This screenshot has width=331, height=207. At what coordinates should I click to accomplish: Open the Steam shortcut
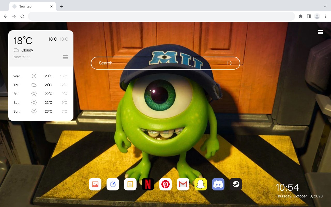pyautogui.click(x=236, y=184)
